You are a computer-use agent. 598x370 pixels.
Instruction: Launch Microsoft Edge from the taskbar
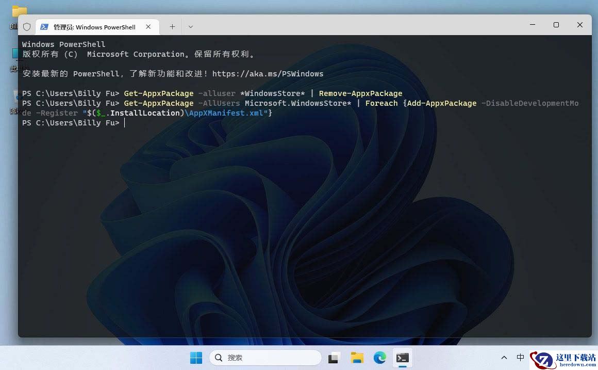pyautogui.click(x=380, y=358)
